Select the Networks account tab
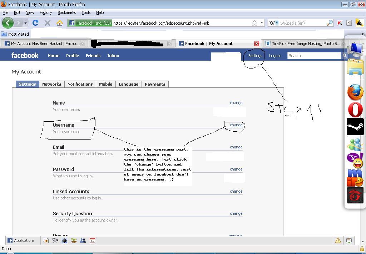The width and height of the screenshot is (366, 254). tap(51, 84)
